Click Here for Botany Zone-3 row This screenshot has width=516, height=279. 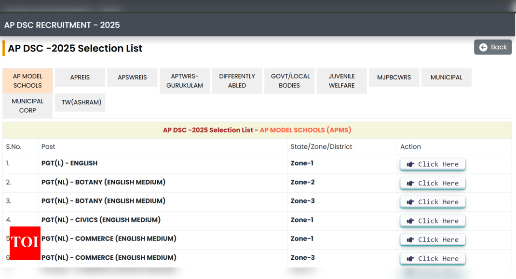[433, 202]
